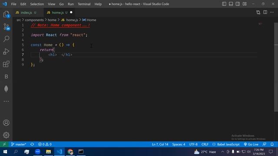Expand src breadcrumb
The width and height of the screenshot is (278, 156).
point(19,20)
